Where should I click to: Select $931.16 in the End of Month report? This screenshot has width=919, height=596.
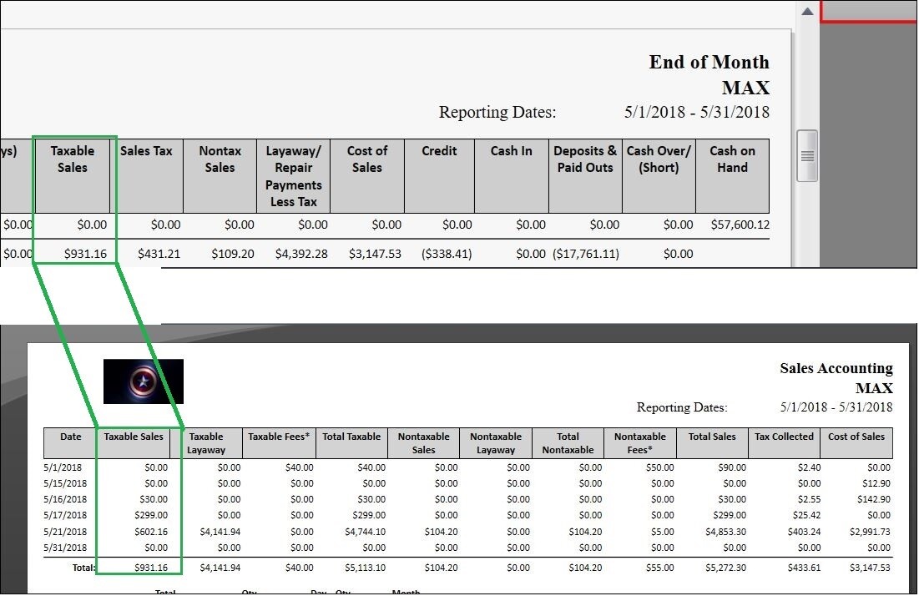tap(86, 254)
